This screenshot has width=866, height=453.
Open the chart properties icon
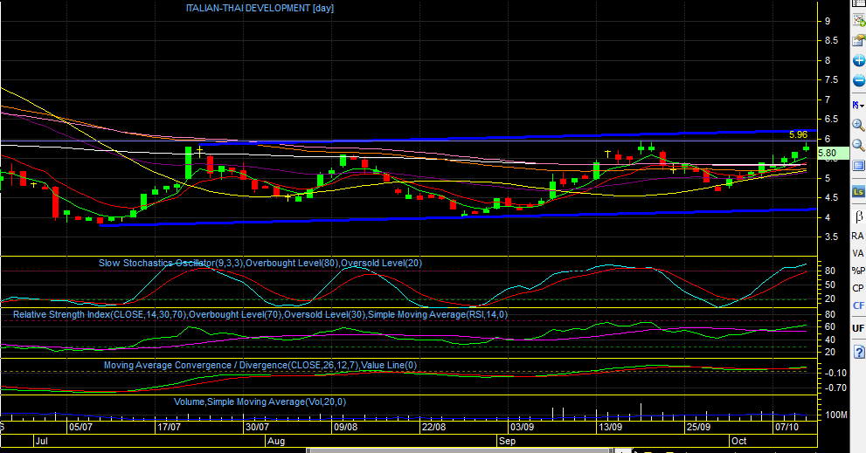(x=859, y=40)
